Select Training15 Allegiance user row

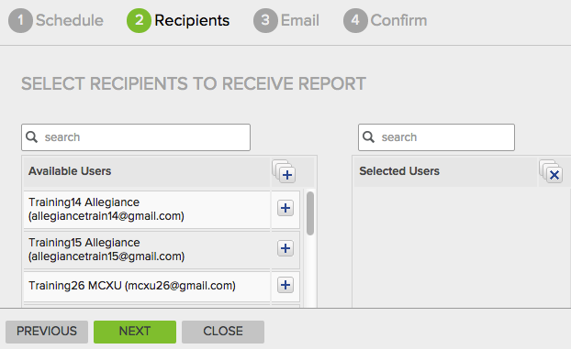pyautogui.click(x=147, y=250)
